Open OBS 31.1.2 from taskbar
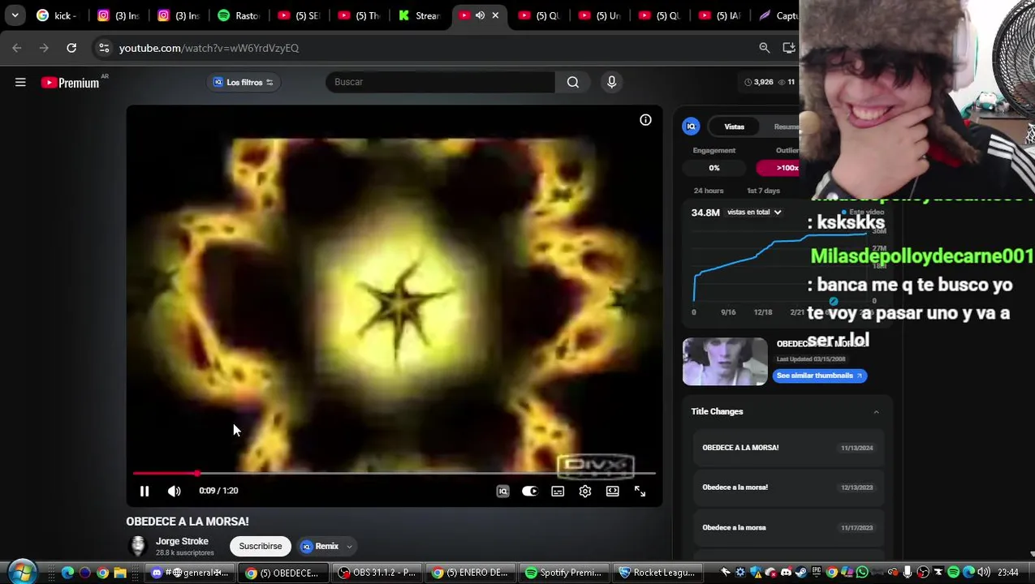1035x584 pixels. [x=376, y=573]
